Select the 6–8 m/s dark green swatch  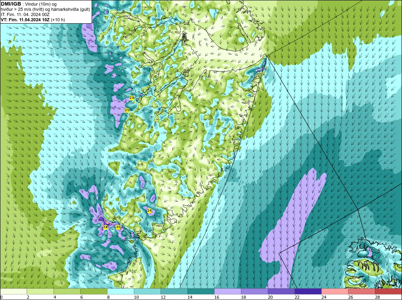(x=94, y=292)
